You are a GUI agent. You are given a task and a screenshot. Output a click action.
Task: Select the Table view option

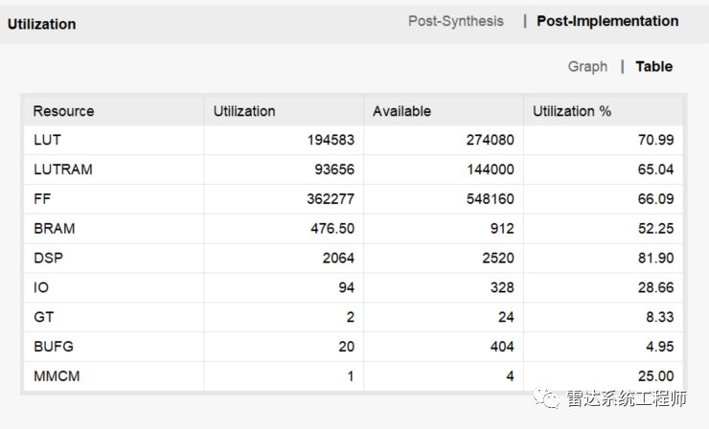654,66
